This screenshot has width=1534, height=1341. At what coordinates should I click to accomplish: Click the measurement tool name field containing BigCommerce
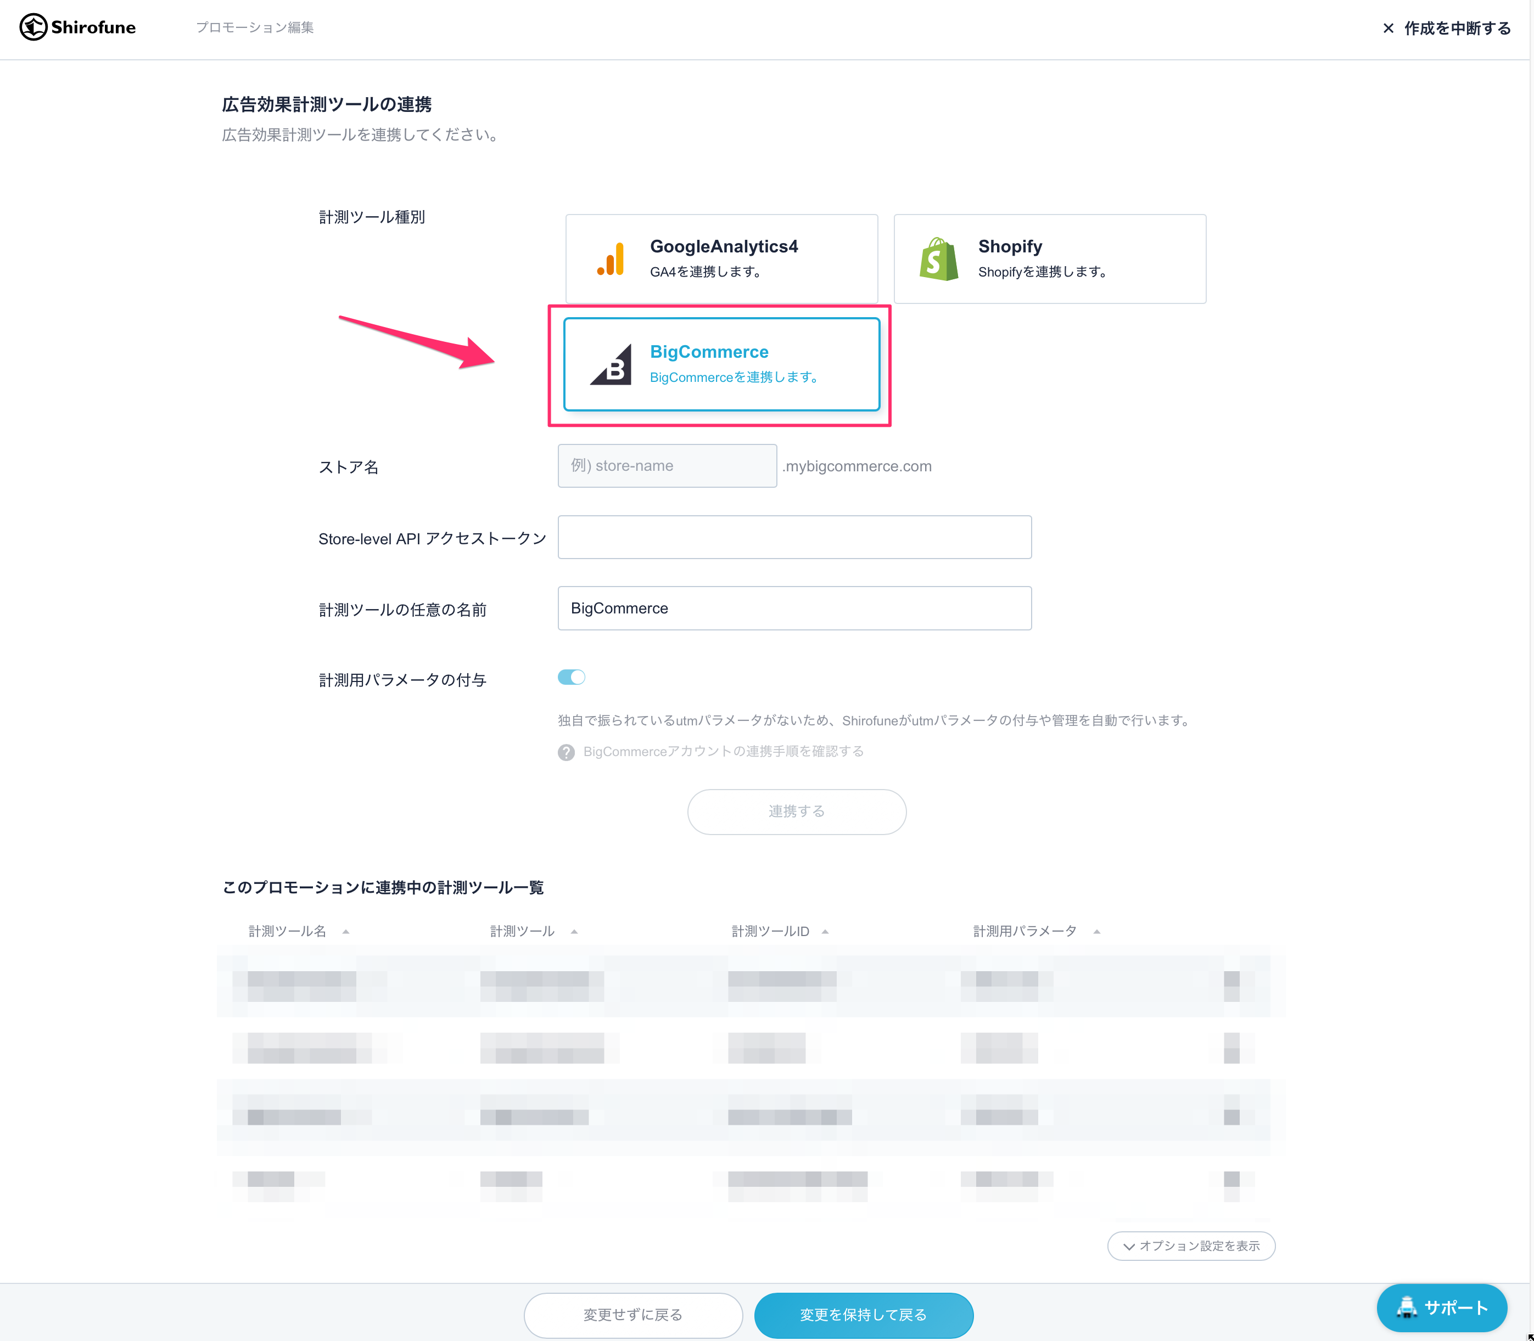[x=794, y=607]
